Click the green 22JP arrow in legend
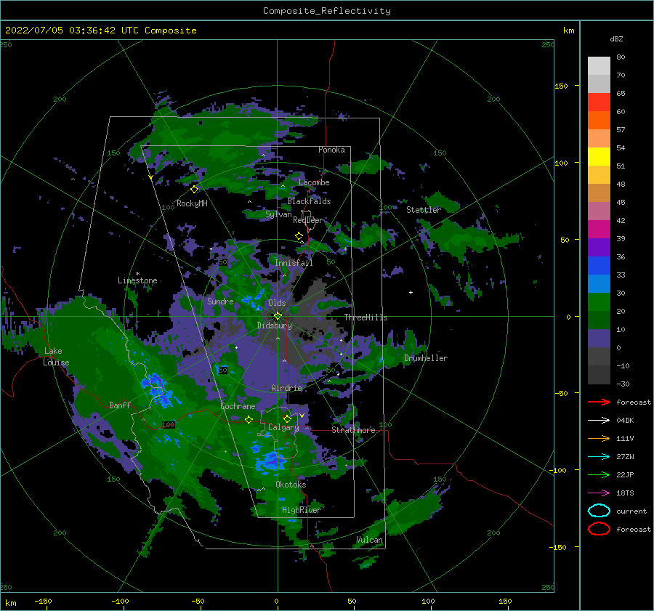Screen dimensions: 654x611 click(x=599, y=474)
